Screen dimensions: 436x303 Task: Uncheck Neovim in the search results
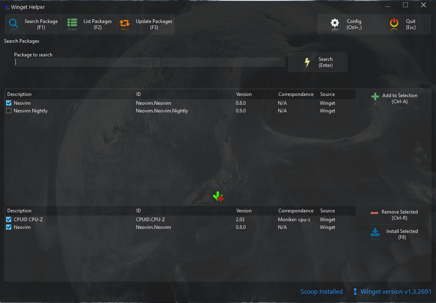(x=8, y=103)
